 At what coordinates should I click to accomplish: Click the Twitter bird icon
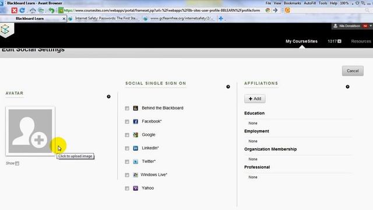tap(136, 162)
